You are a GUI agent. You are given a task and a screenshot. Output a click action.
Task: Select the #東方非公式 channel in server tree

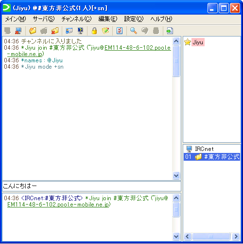[211, 157]
